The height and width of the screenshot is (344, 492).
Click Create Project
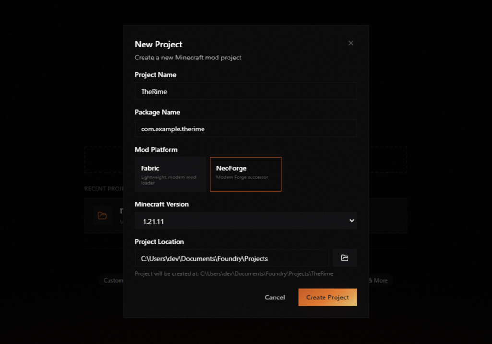coord(327,297)
